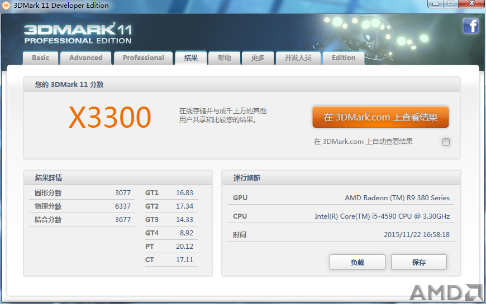Click the 物理分數 label

(48, 206)
